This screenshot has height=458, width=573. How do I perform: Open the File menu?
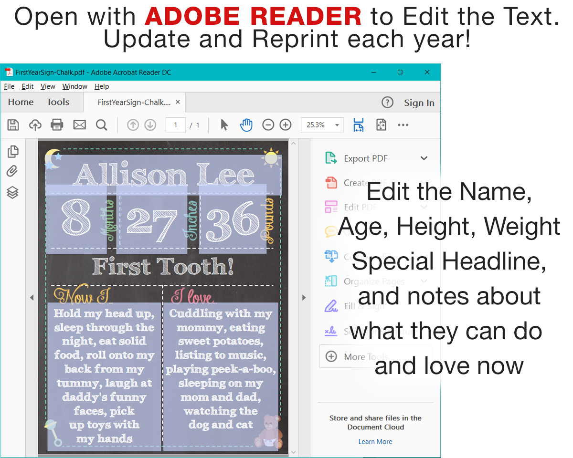point(9,86)
